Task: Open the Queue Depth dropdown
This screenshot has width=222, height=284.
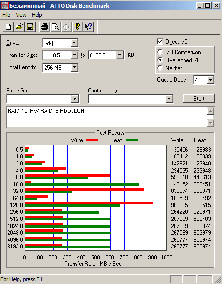Action: pos(211,80)
